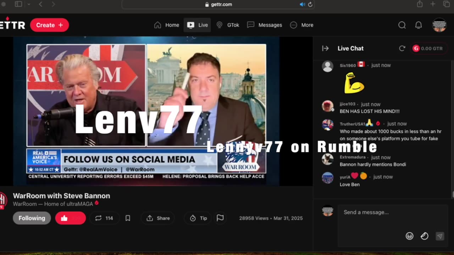Open Sis1960's avatar in chat
The image size is (454, 255).
coord(327,67)
